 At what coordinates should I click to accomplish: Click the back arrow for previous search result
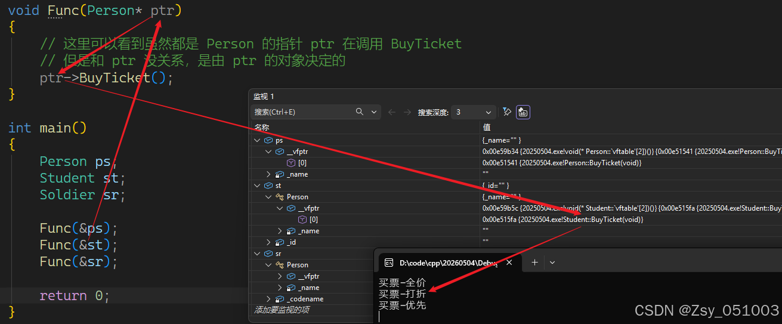[x=392, y=112]
